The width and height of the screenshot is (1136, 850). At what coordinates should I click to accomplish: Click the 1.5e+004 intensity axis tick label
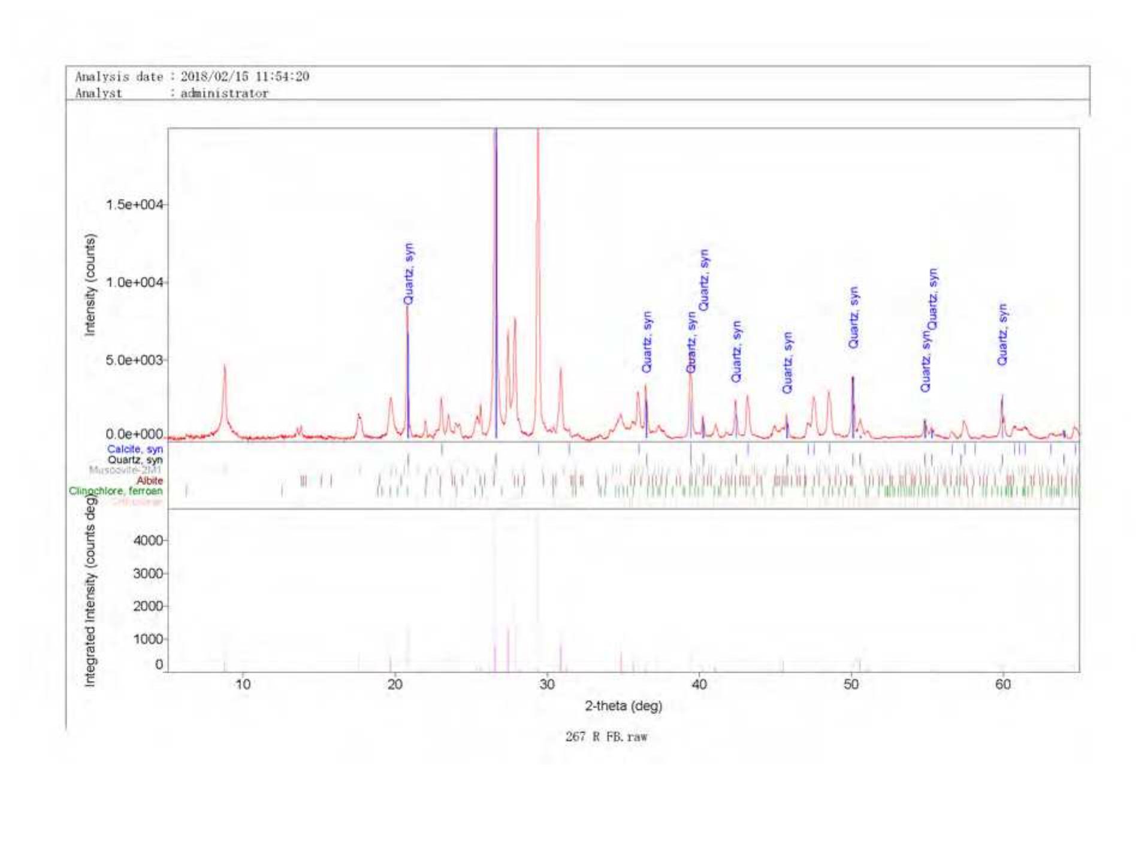point(134,205)
